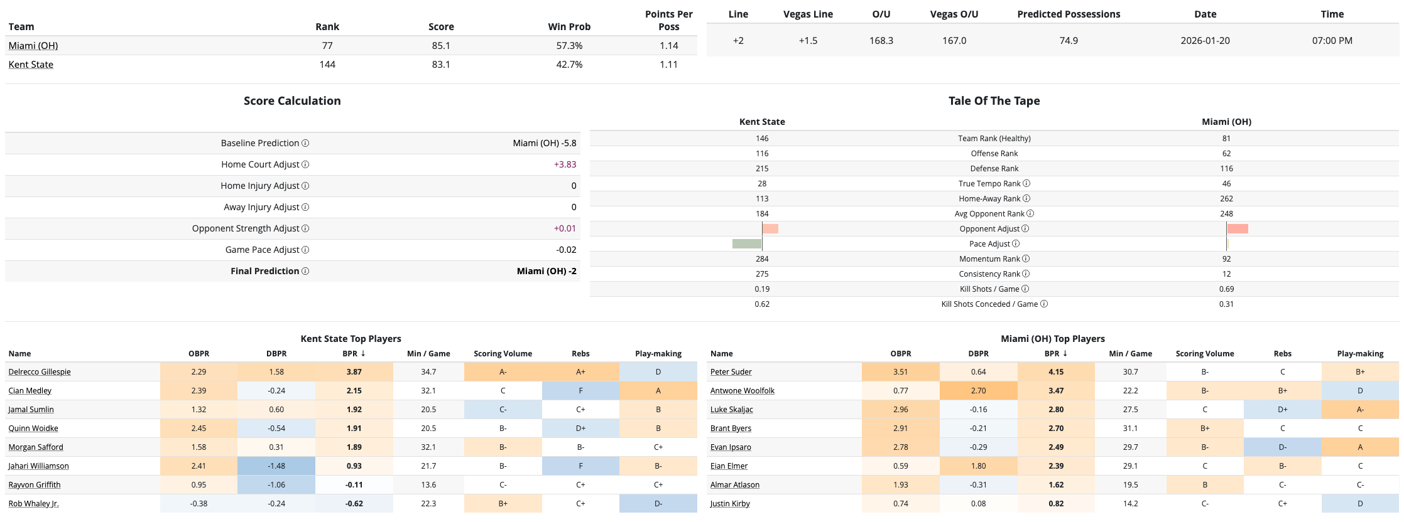Sort Miami (OH) players by BPR column

click(x=1055, y=354)
